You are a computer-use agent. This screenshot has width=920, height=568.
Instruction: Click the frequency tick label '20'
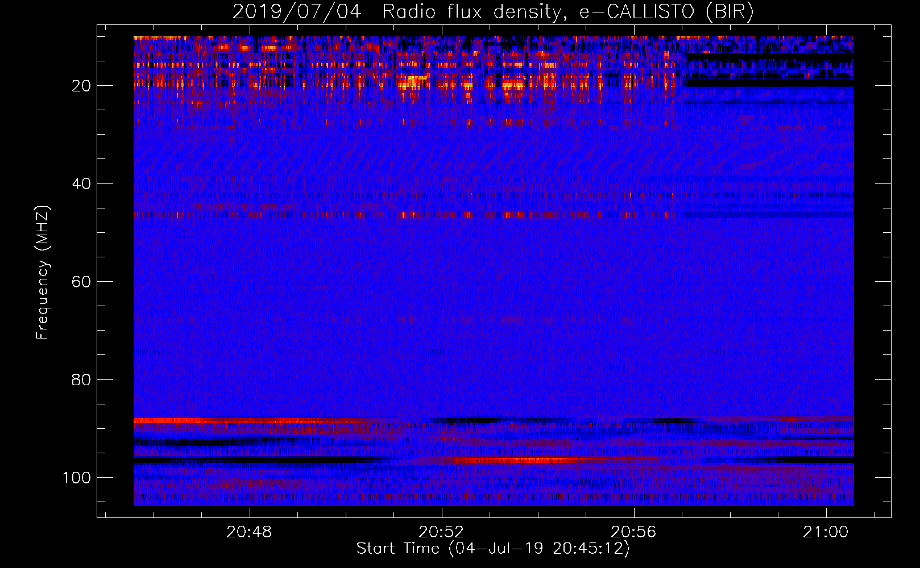pyautogui.click(x=82, y=86)
